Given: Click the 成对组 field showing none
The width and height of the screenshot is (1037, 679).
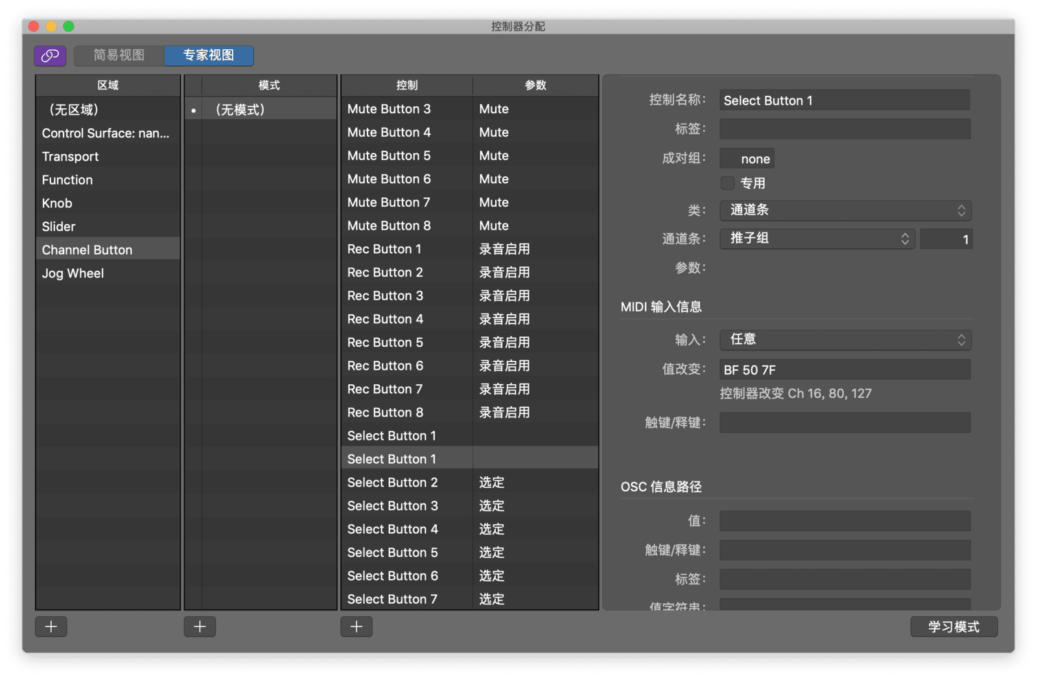Looking at the screenshot, I should [x=747, y=159].
